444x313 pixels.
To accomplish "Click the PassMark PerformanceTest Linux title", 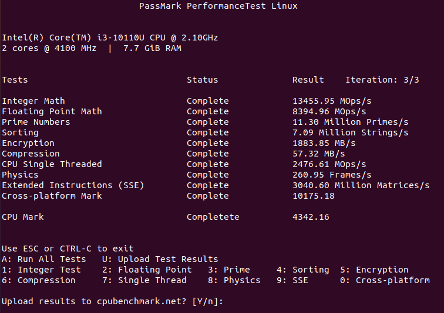I will (218, 6).
